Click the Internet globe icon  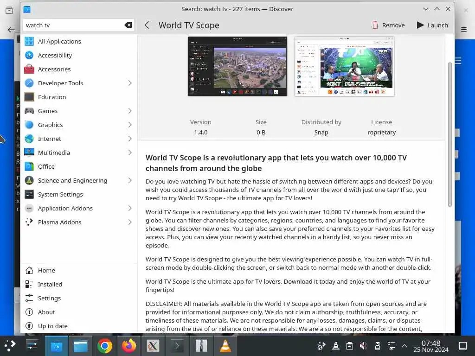click(29, 139)
